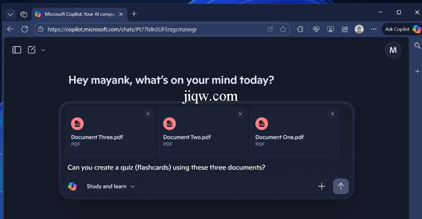Open the Study and learn mode dropdown

pos(111,186)
